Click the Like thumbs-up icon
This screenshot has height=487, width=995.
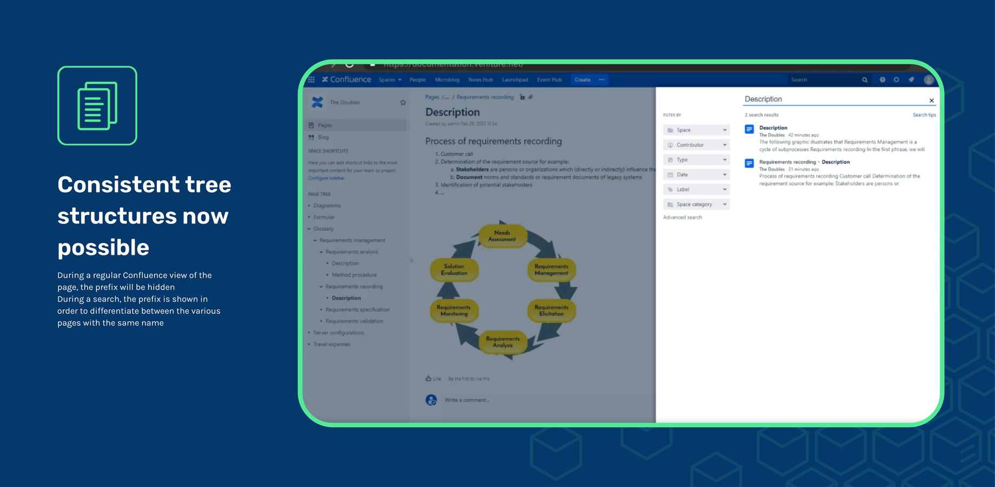click(x=428, y=379)
